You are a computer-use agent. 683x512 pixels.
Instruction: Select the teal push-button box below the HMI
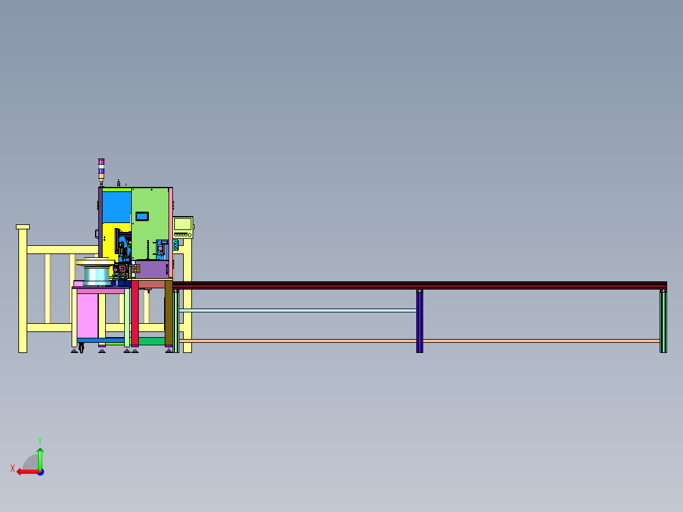coord(175,245)
